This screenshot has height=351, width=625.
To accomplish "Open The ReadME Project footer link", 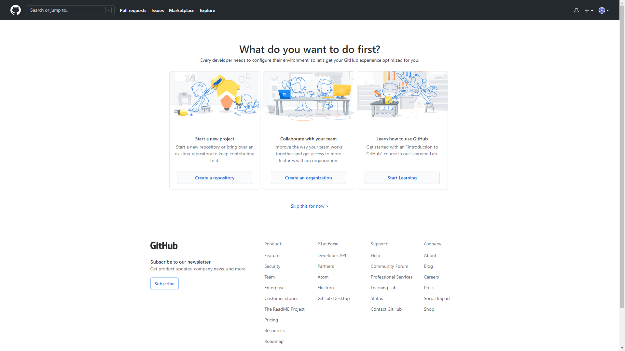I will pyautogui.click(x=285, y=309).
